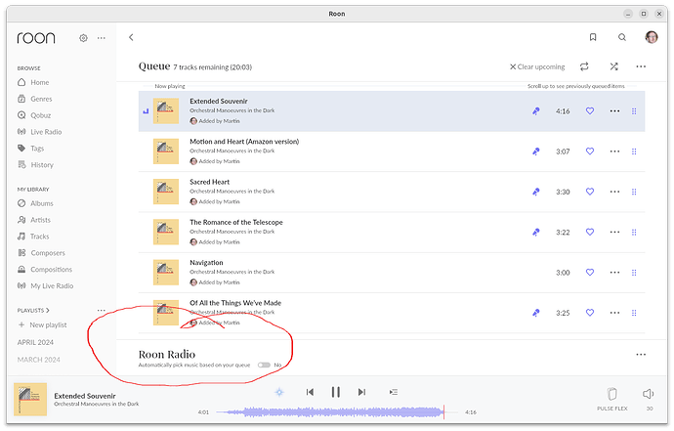Pause playback
The height and width of the screenshot is (431, 674).
pos(336,393)
